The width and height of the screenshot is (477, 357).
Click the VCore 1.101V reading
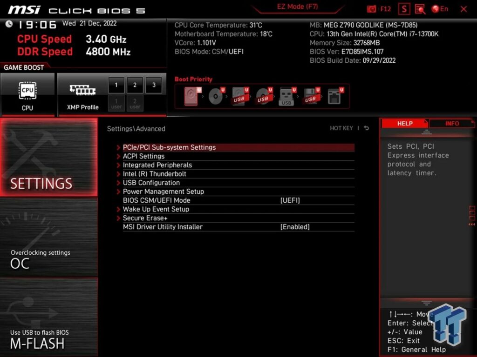click(195, 43)
